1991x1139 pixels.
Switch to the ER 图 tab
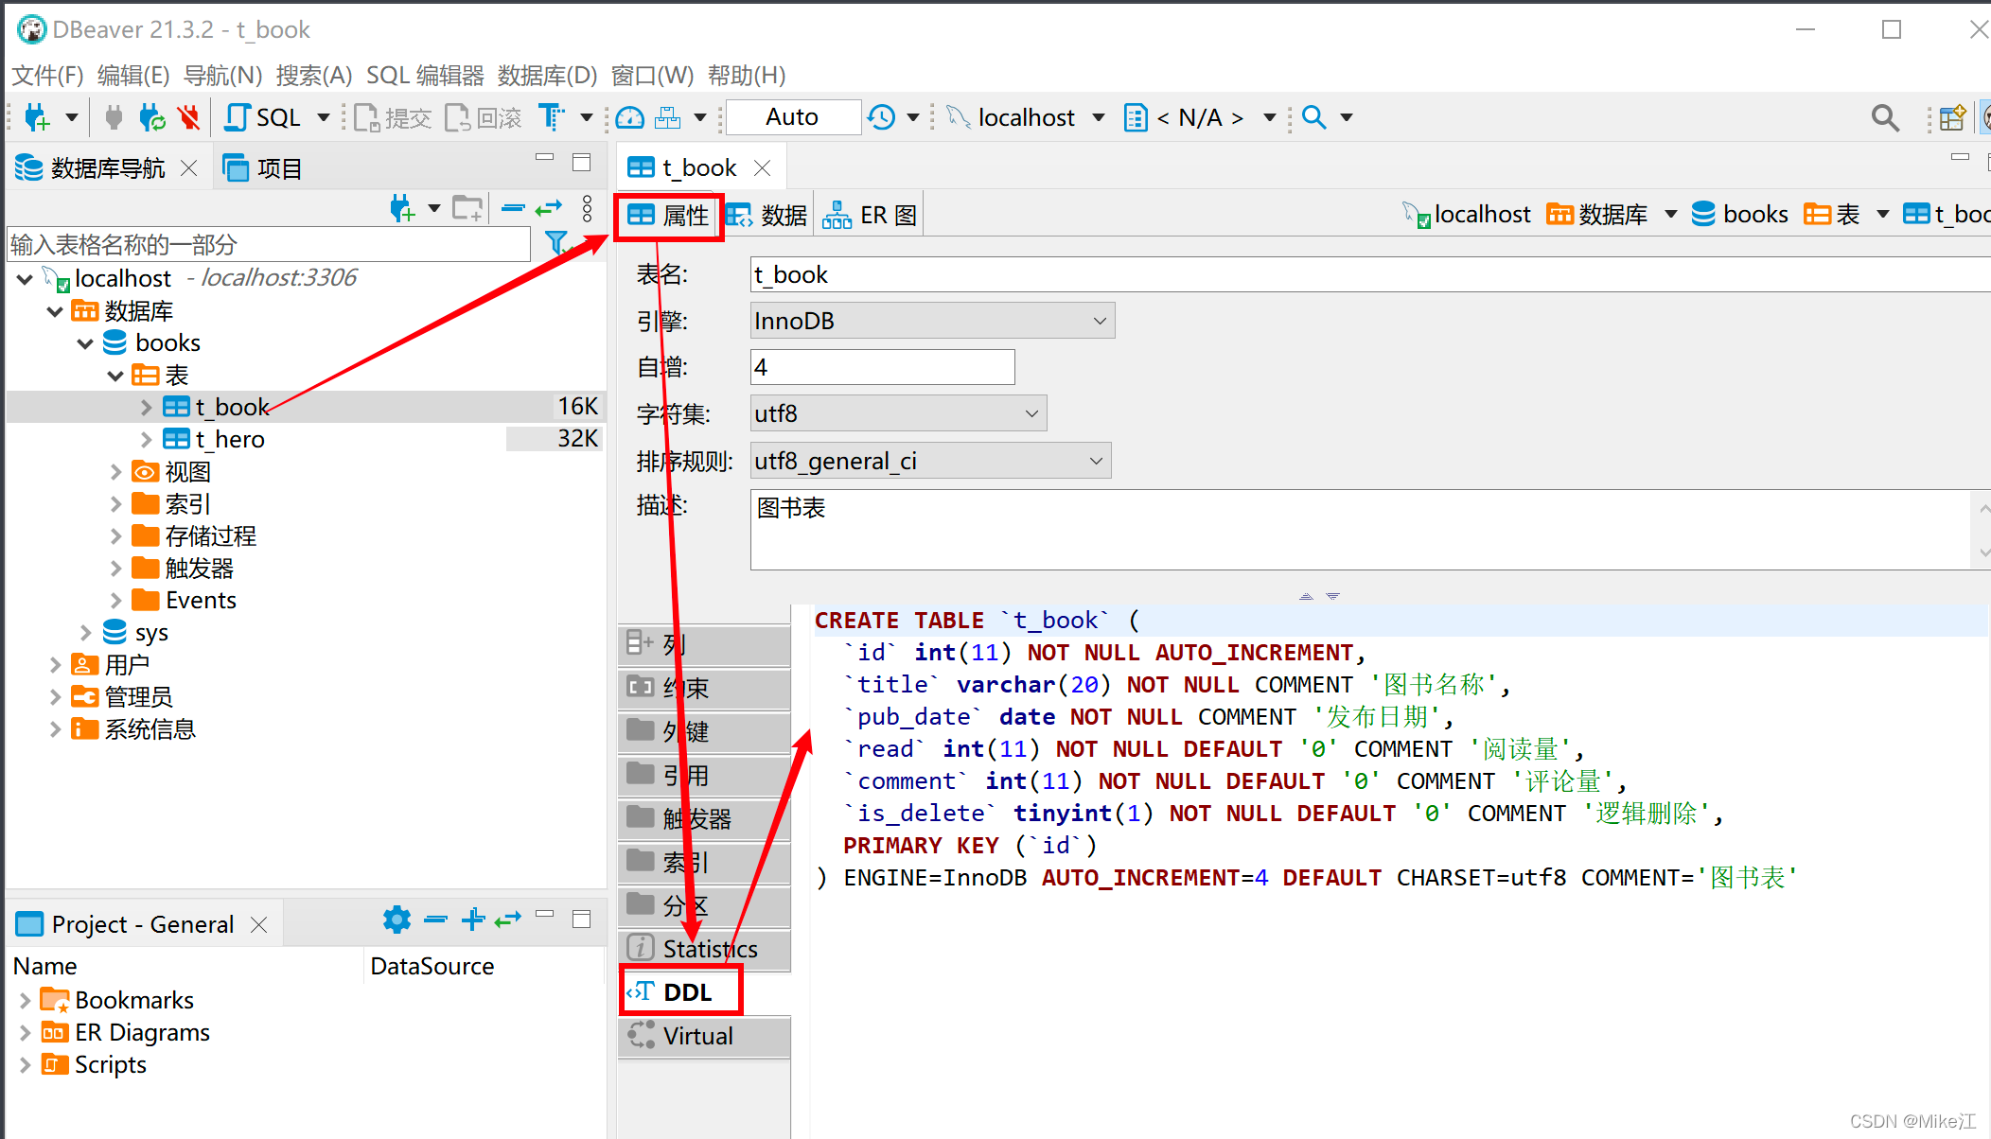coord(869,216)
